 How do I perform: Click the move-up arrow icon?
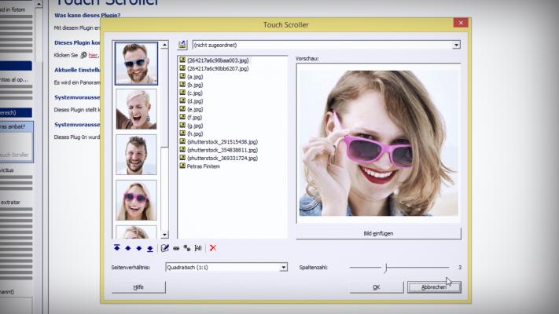click(128, 248)
